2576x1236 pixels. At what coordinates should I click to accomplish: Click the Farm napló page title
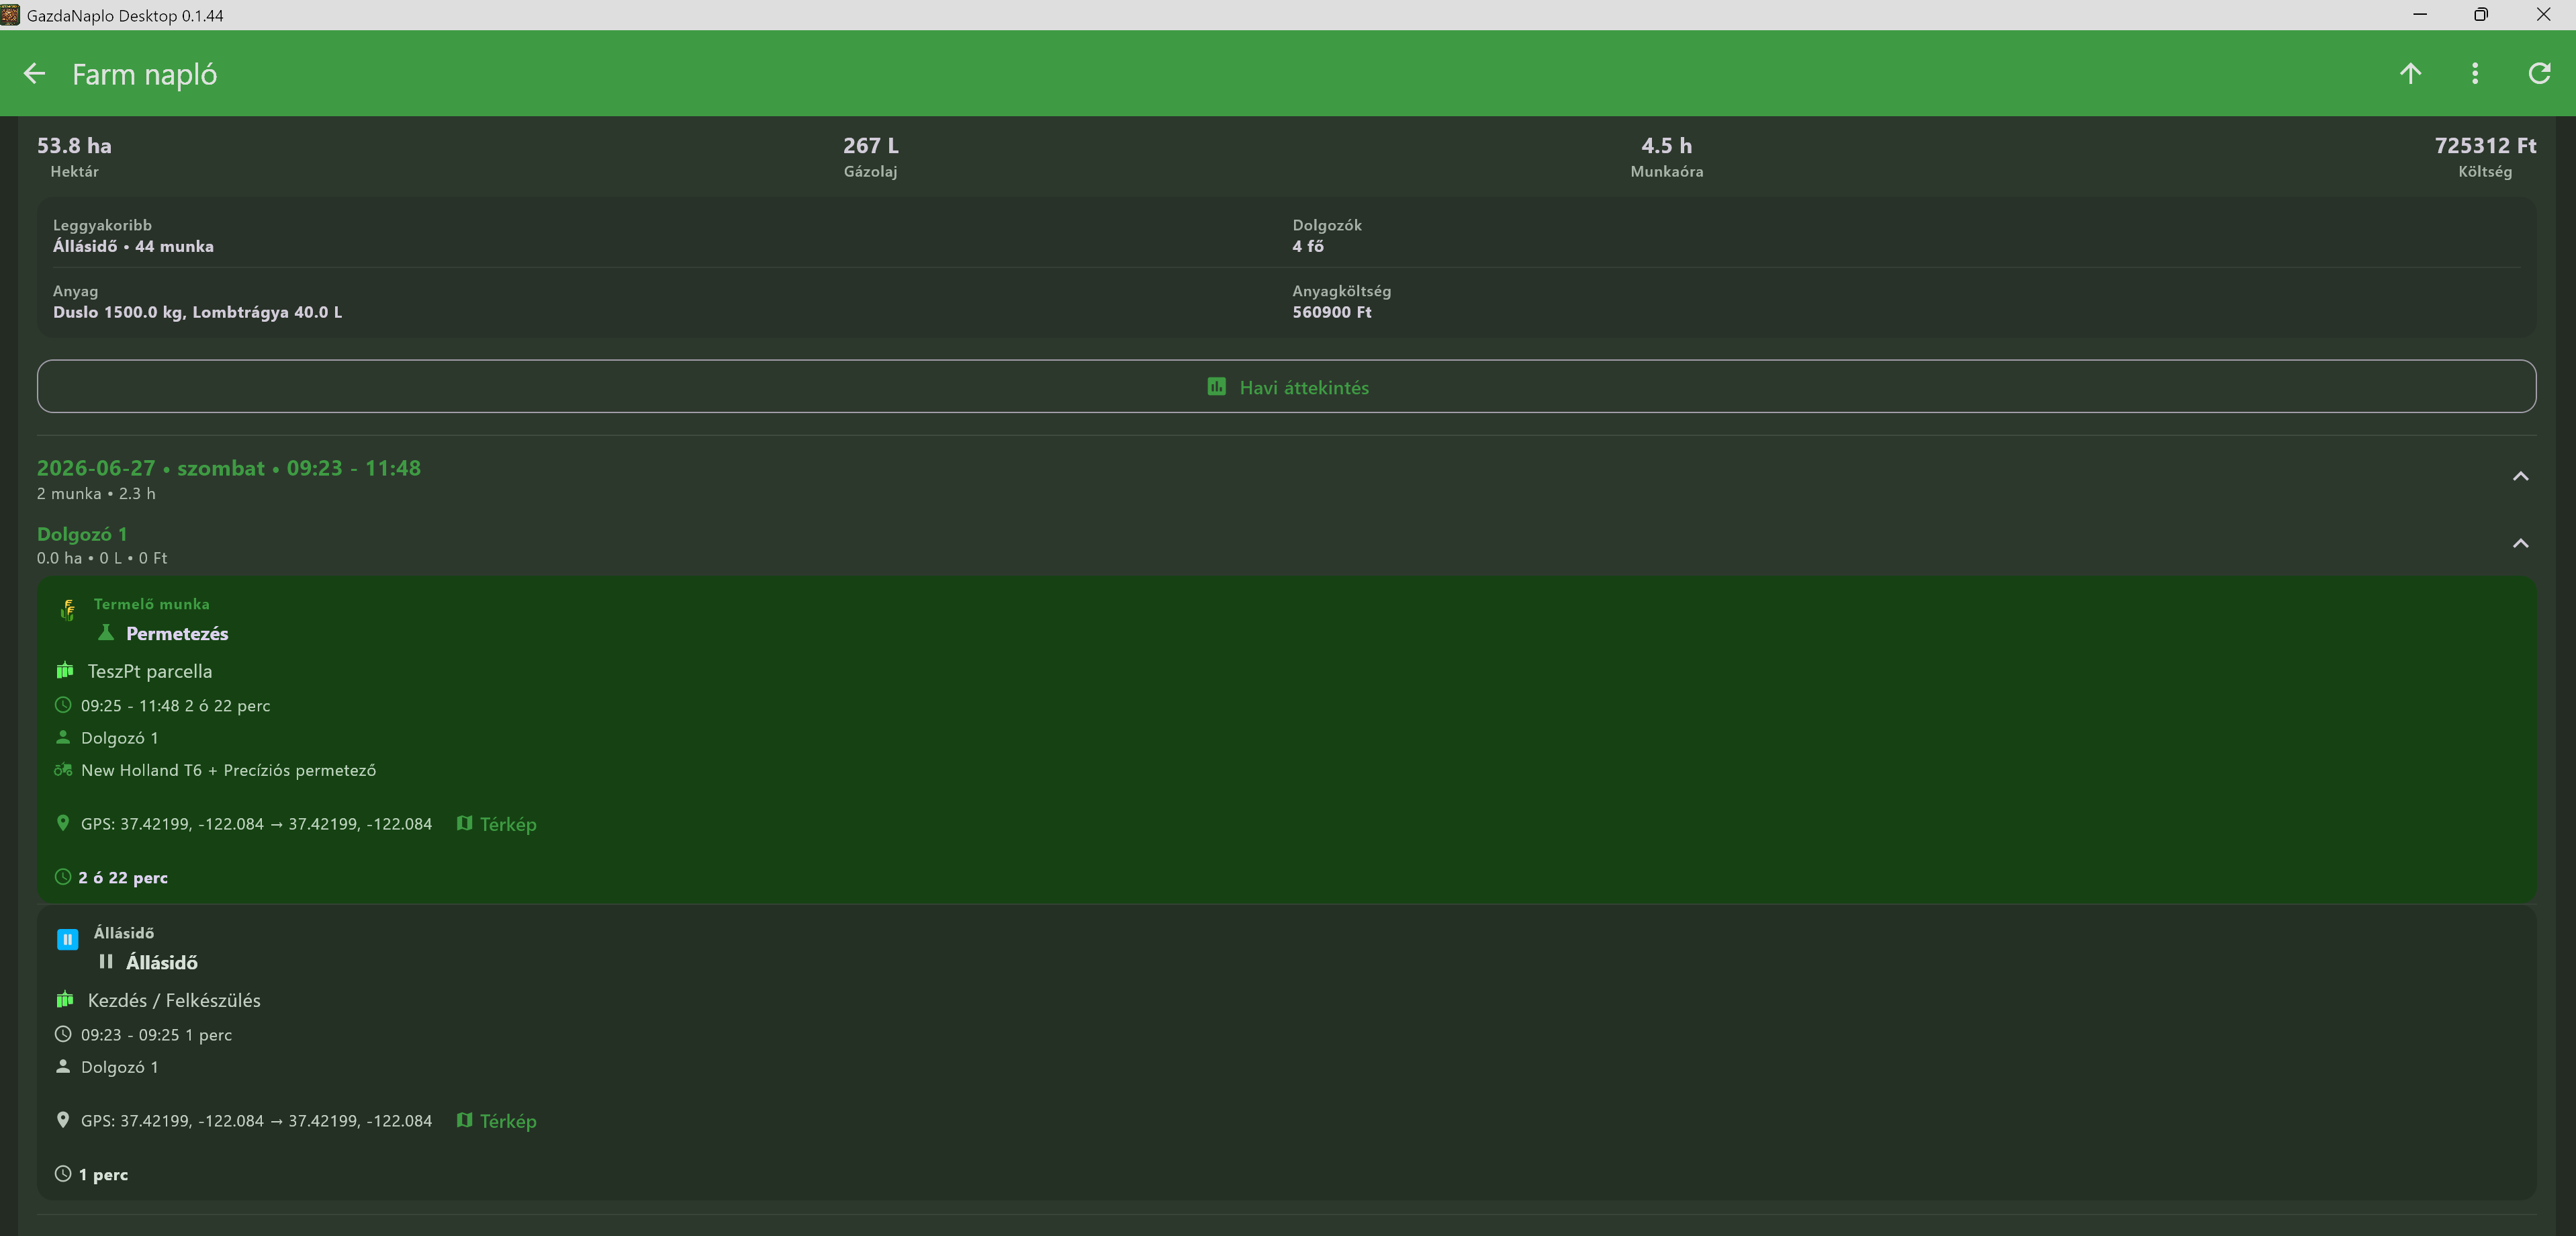[x=144, y=74]
